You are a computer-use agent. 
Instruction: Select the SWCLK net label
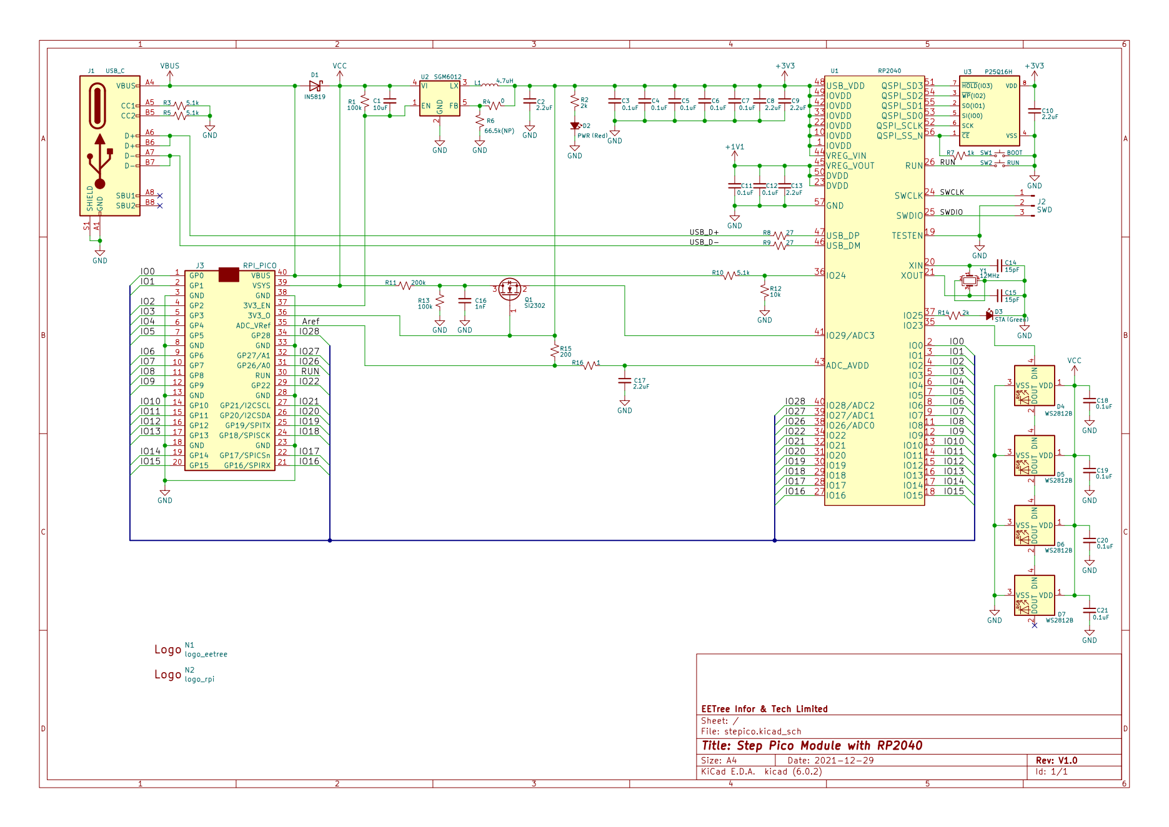point(952,192)
